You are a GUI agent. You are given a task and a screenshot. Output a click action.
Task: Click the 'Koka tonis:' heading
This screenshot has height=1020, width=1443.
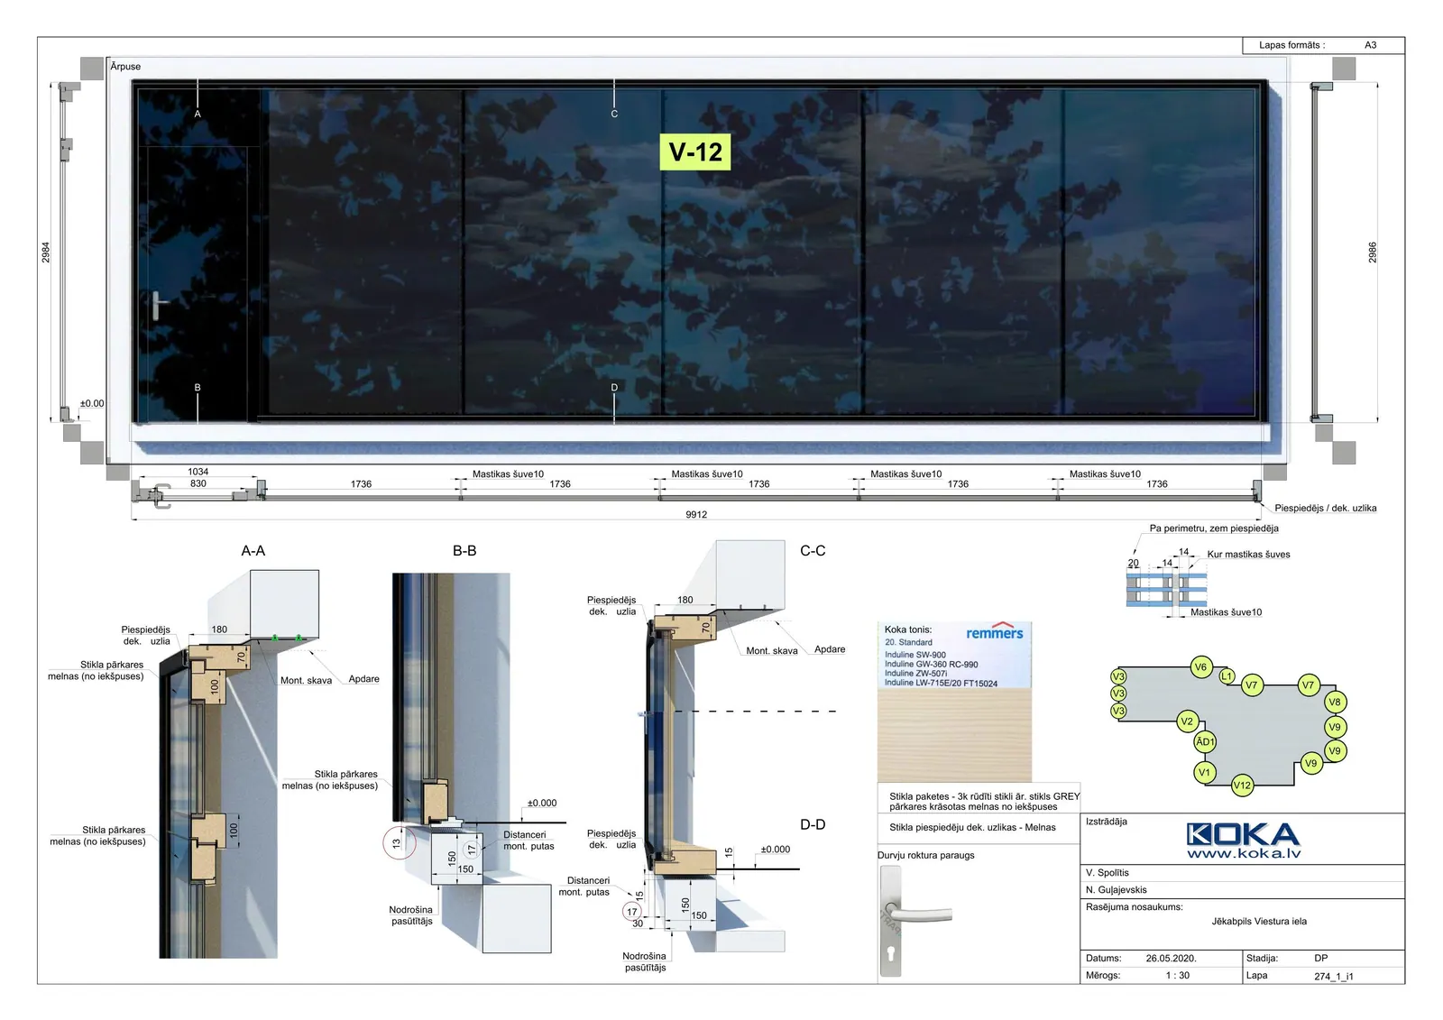coord(908,629)
